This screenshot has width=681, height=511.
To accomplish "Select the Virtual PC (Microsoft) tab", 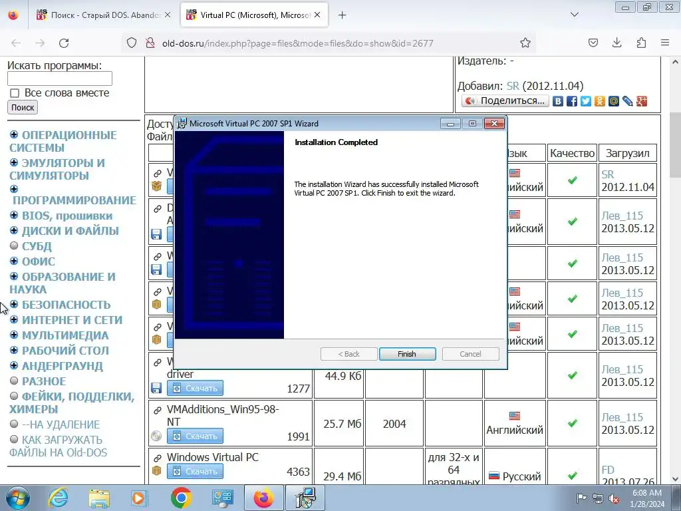I will pyautogui.click(x=254, y=15).
